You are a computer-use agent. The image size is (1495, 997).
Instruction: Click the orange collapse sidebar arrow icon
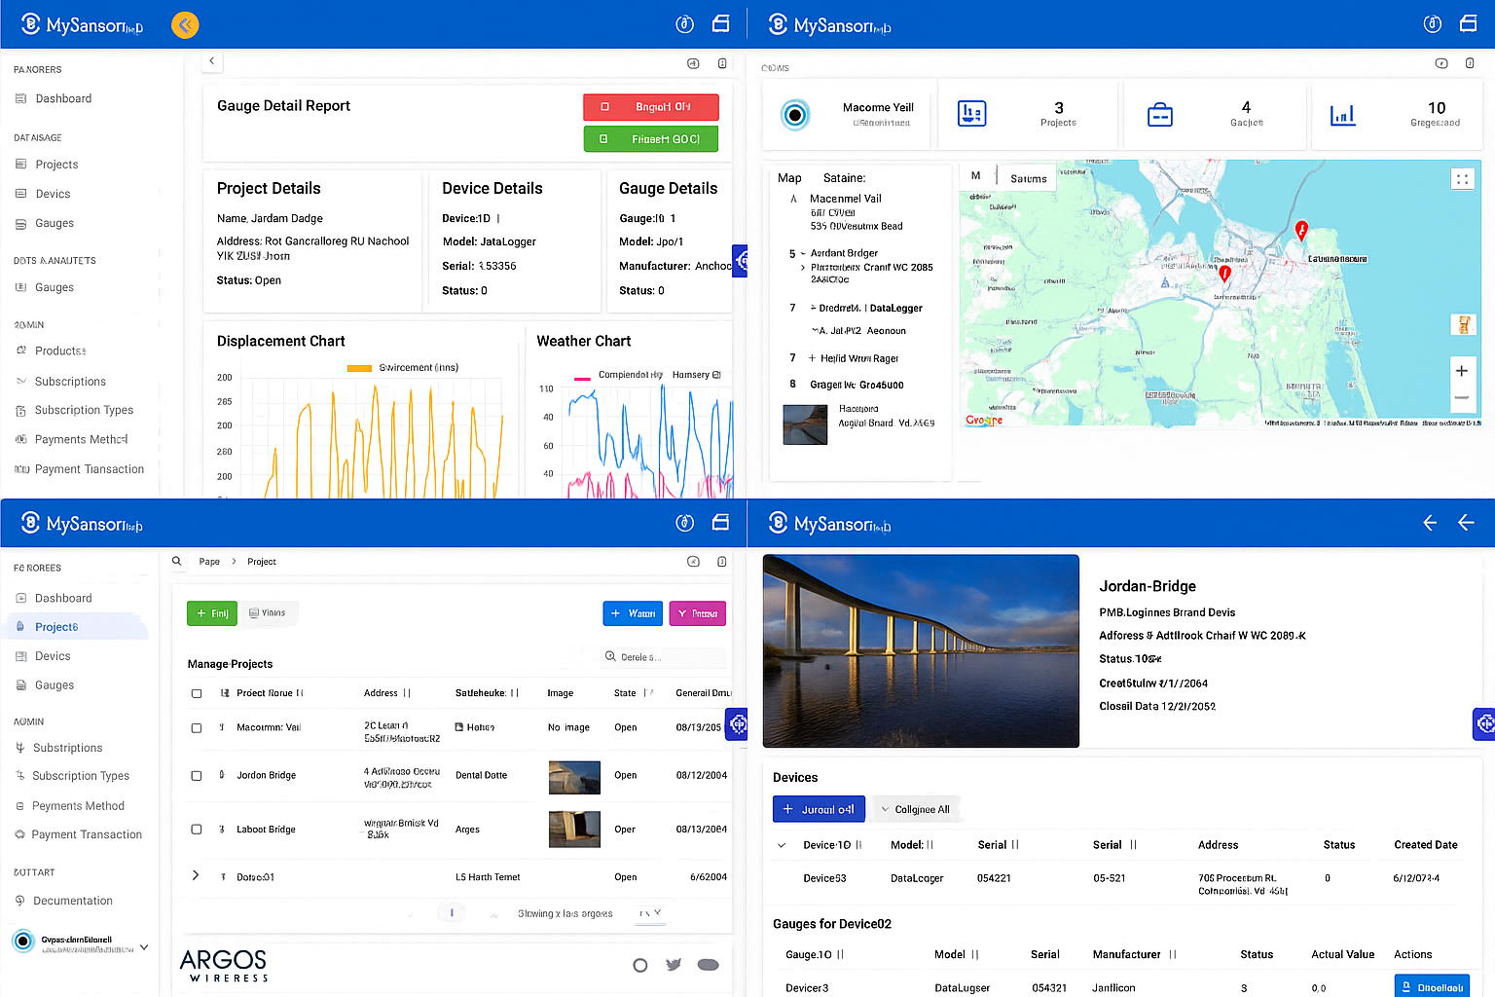coord(185,24)
